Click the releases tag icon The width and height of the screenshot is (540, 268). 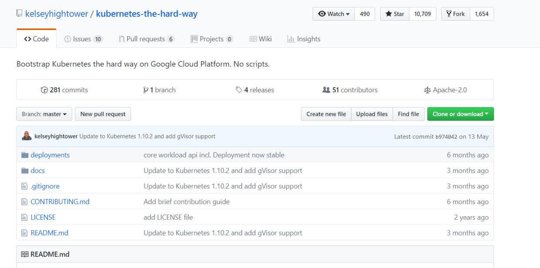click(239, 90)
